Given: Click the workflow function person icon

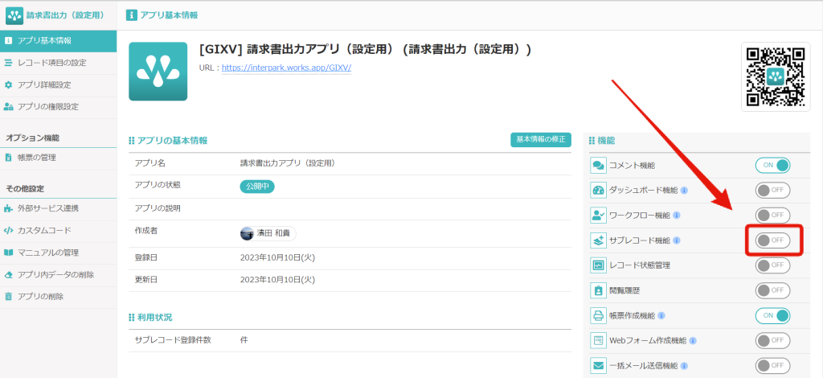Looking at the screenshot, I should pos(598,216).
